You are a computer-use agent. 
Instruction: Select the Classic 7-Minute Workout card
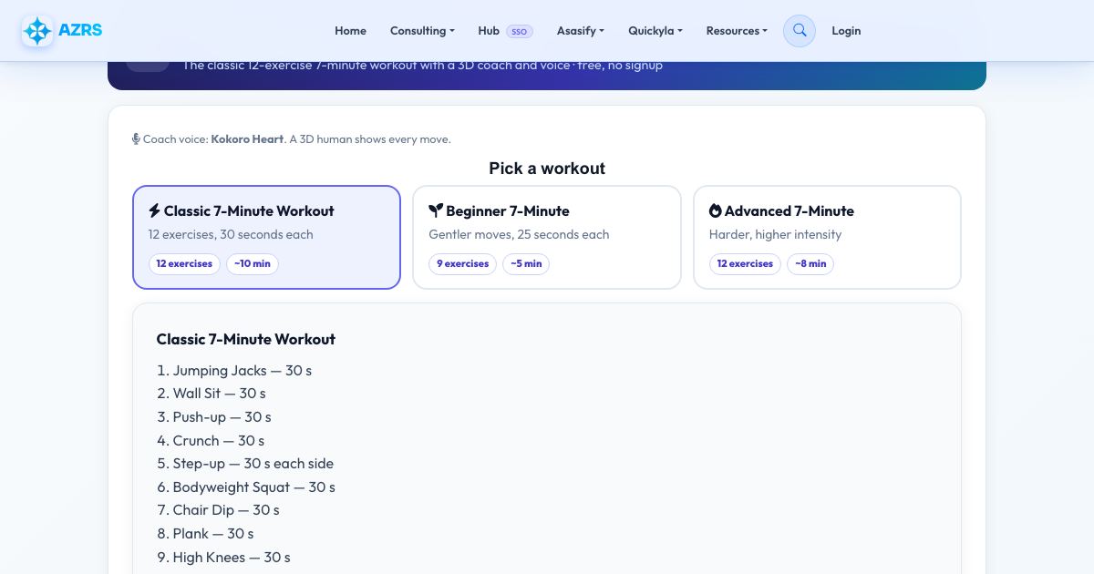pyautogui.click(x=266, y=238)
